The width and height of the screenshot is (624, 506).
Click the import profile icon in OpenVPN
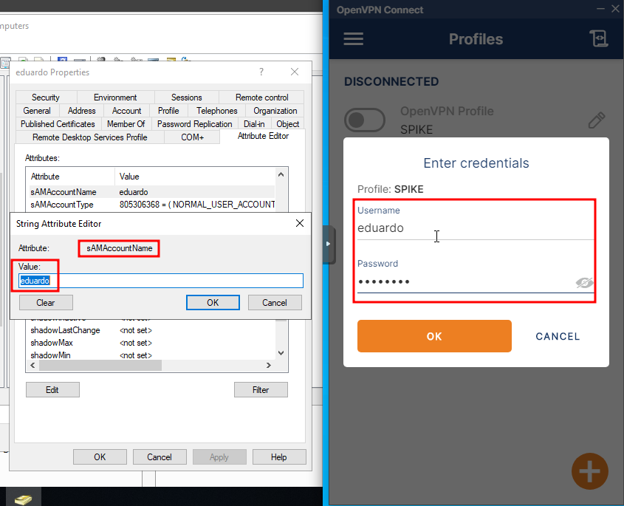(x=599, y=38)
